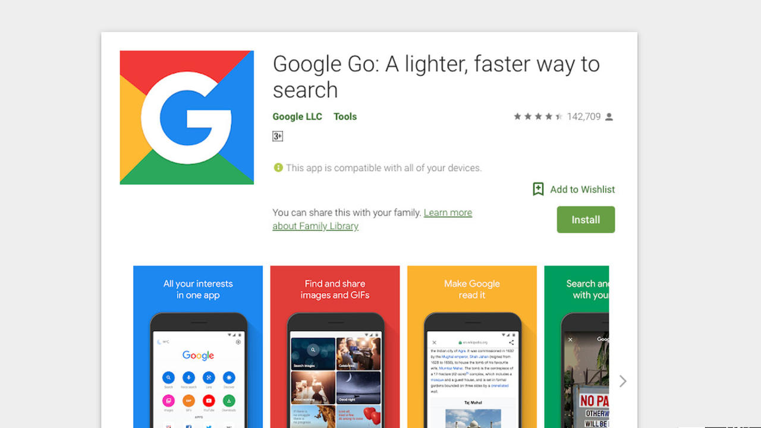Viewport: 761px width, 428px height.
Task: Click the Google Go app title heading
Action: pos(436,77)
